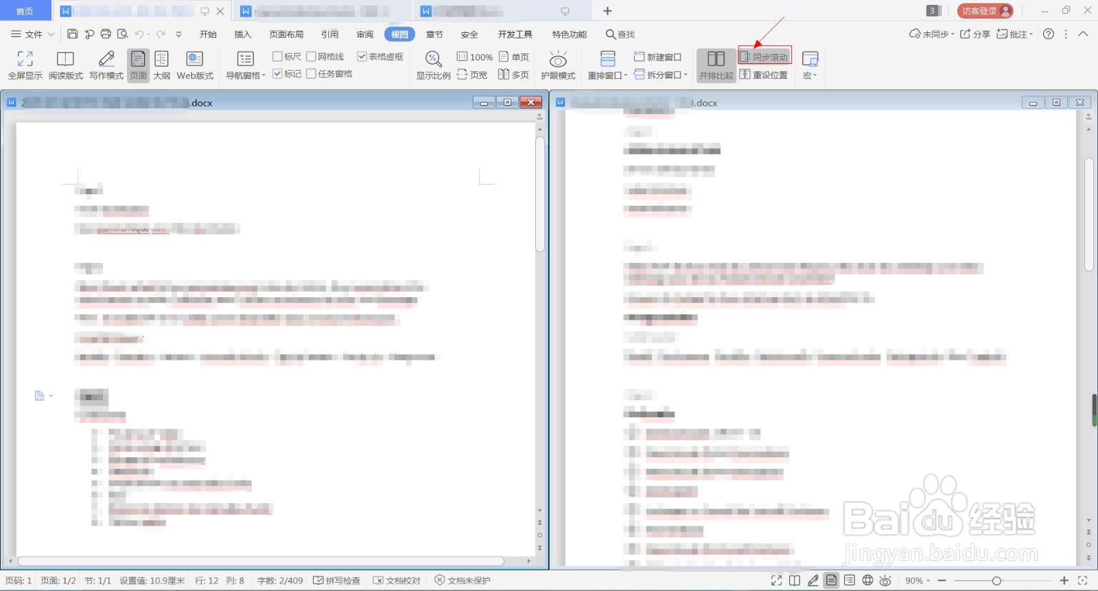This screenshot has width=1098, height=591.
Task: Open the Review (审阅) tab
Action: point(365,34)
